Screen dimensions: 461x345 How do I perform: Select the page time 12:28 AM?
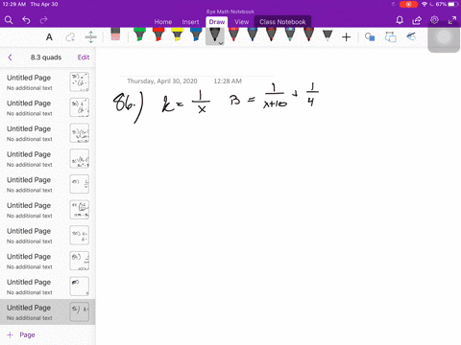click(228, 81)
